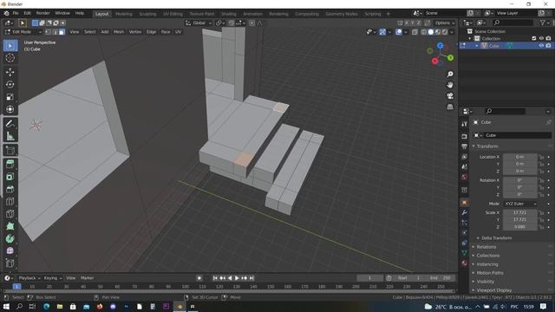Uncheck the Collection exclude checkbox
This screenshot has width=555, height=312.
coord(534,38)
